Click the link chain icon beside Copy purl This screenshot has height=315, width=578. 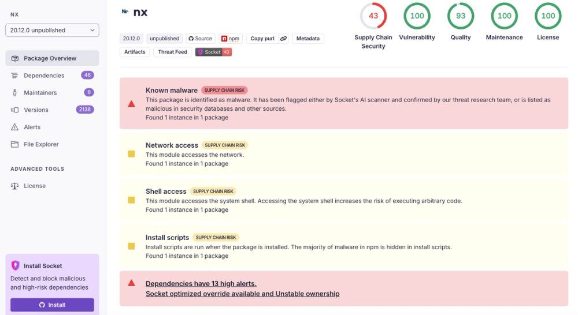(x=283, y=38)
